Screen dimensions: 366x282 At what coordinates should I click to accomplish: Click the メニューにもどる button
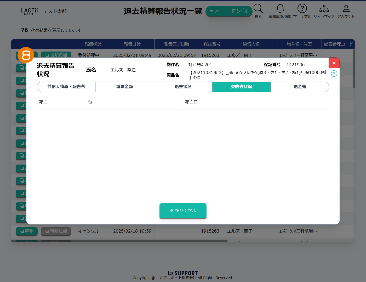(229, 11)
